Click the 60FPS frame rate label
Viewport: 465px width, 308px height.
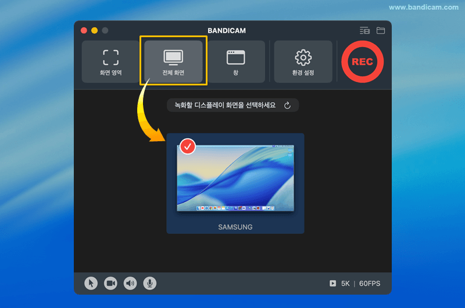click(x=370, y=284)
